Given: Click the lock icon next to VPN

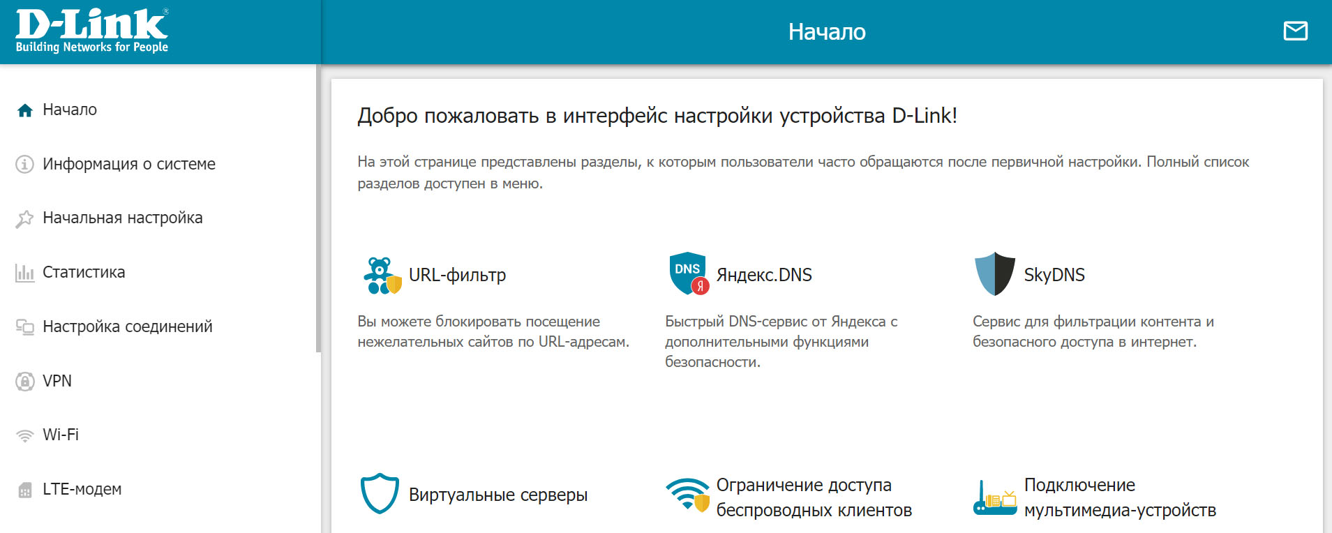Looking at the screenshot, I should click(25, 381).
